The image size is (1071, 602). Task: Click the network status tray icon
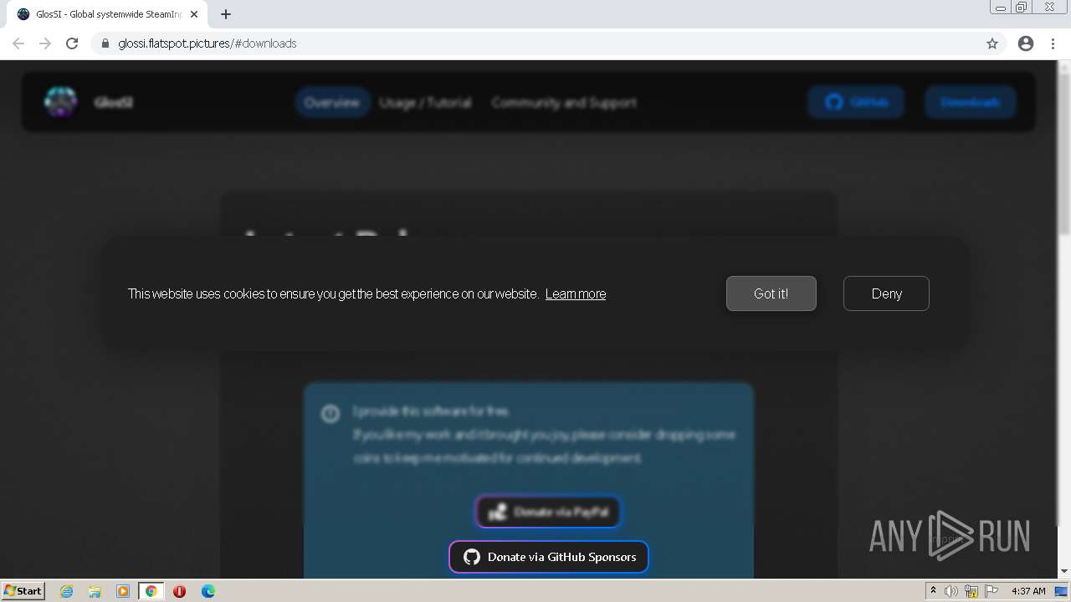[971, 591]
